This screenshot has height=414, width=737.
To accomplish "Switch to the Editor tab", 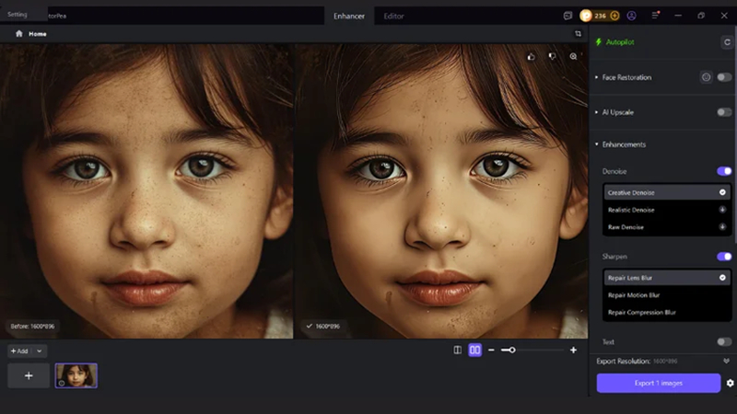I will coord(394,16).
